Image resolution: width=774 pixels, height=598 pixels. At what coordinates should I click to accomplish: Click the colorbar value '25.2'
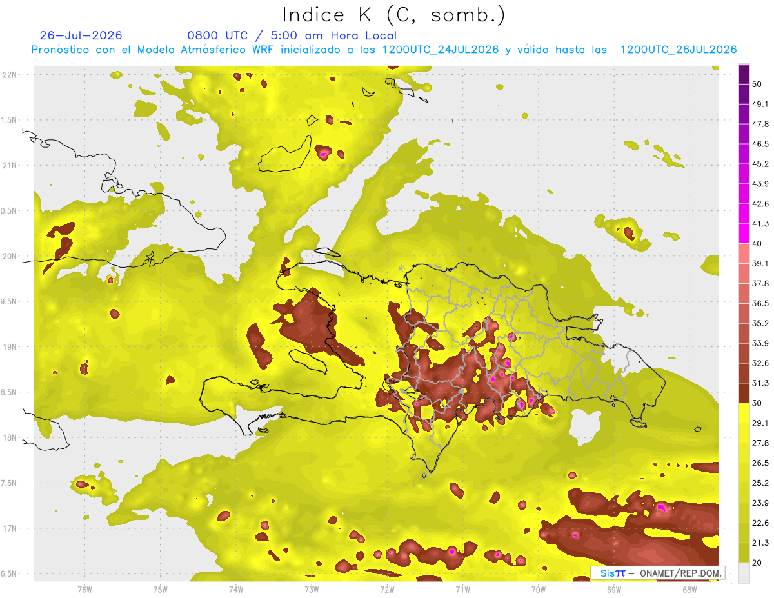pyautogui.click(x=760, y=483)
